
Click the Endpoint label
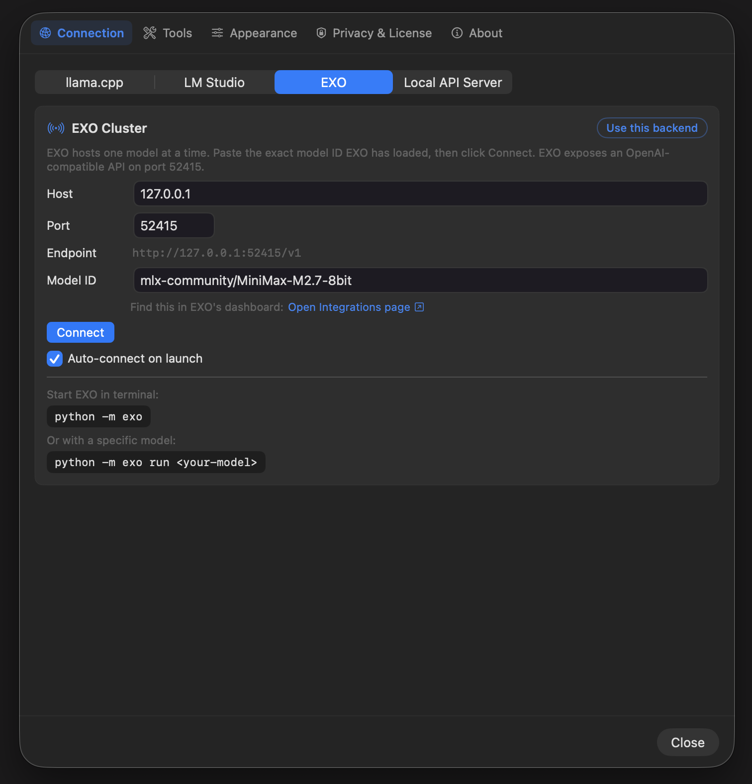tap(72, 253)
